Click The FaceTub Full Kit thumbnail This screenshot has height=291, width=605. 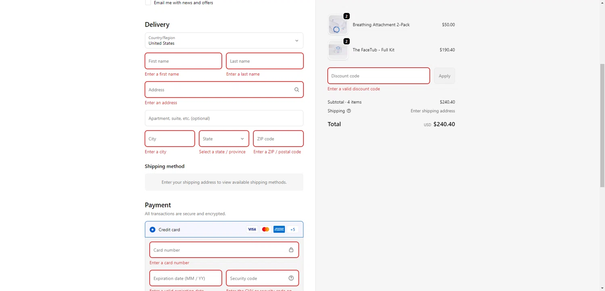[x=338, y=50]
